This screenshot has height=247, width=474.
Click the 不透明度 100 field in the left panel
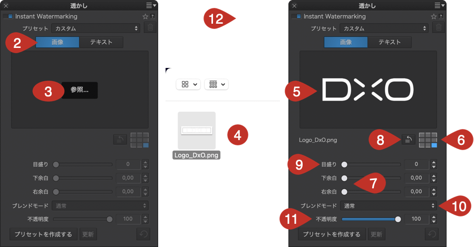pos(128,219)
